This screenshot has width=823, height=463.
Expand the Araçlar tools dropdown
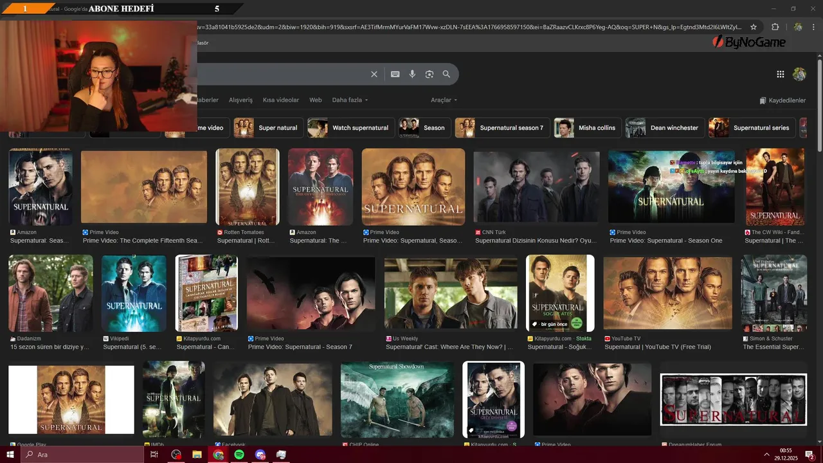[444, 100]
